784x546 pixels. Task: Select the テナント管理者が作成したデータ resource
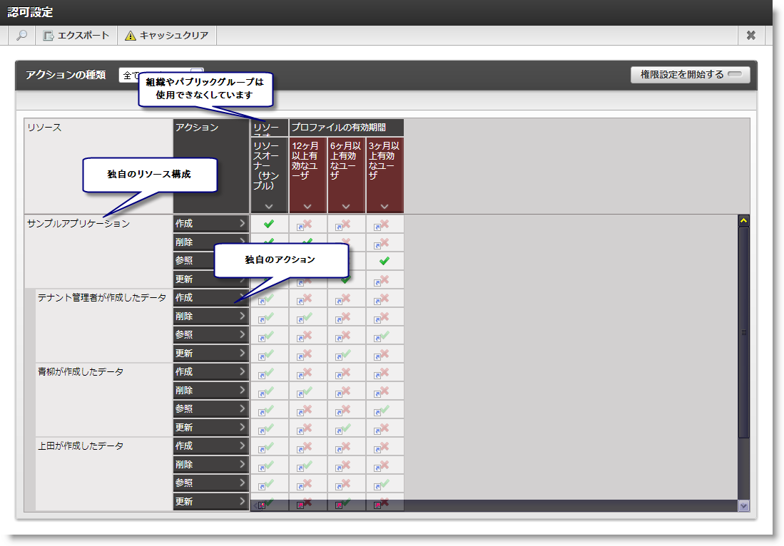coord(102,298)
